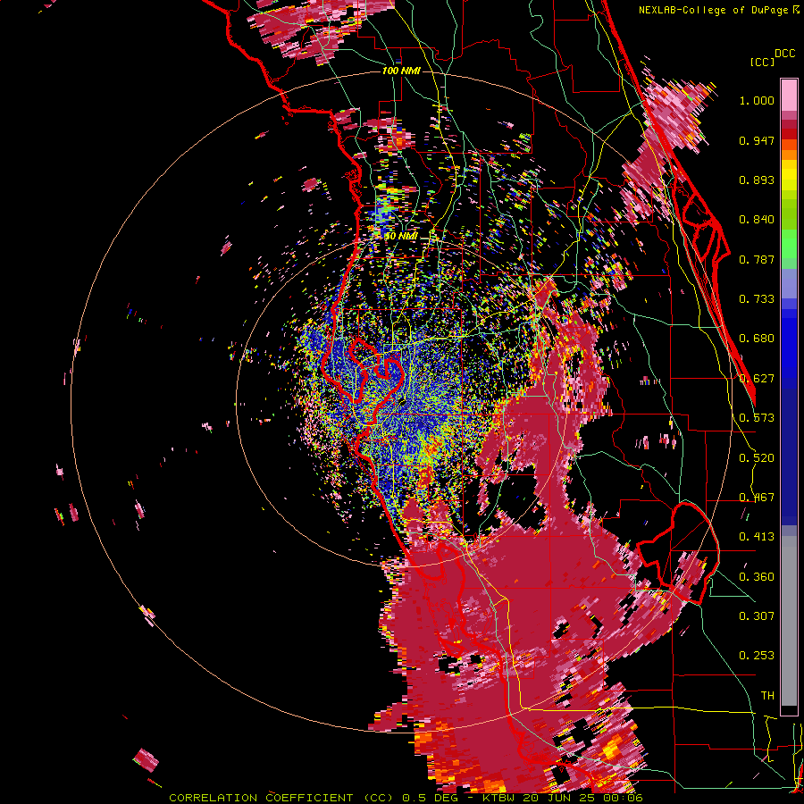
Task: Select the 0.893 scale value
Action: (x=757, y=180)
